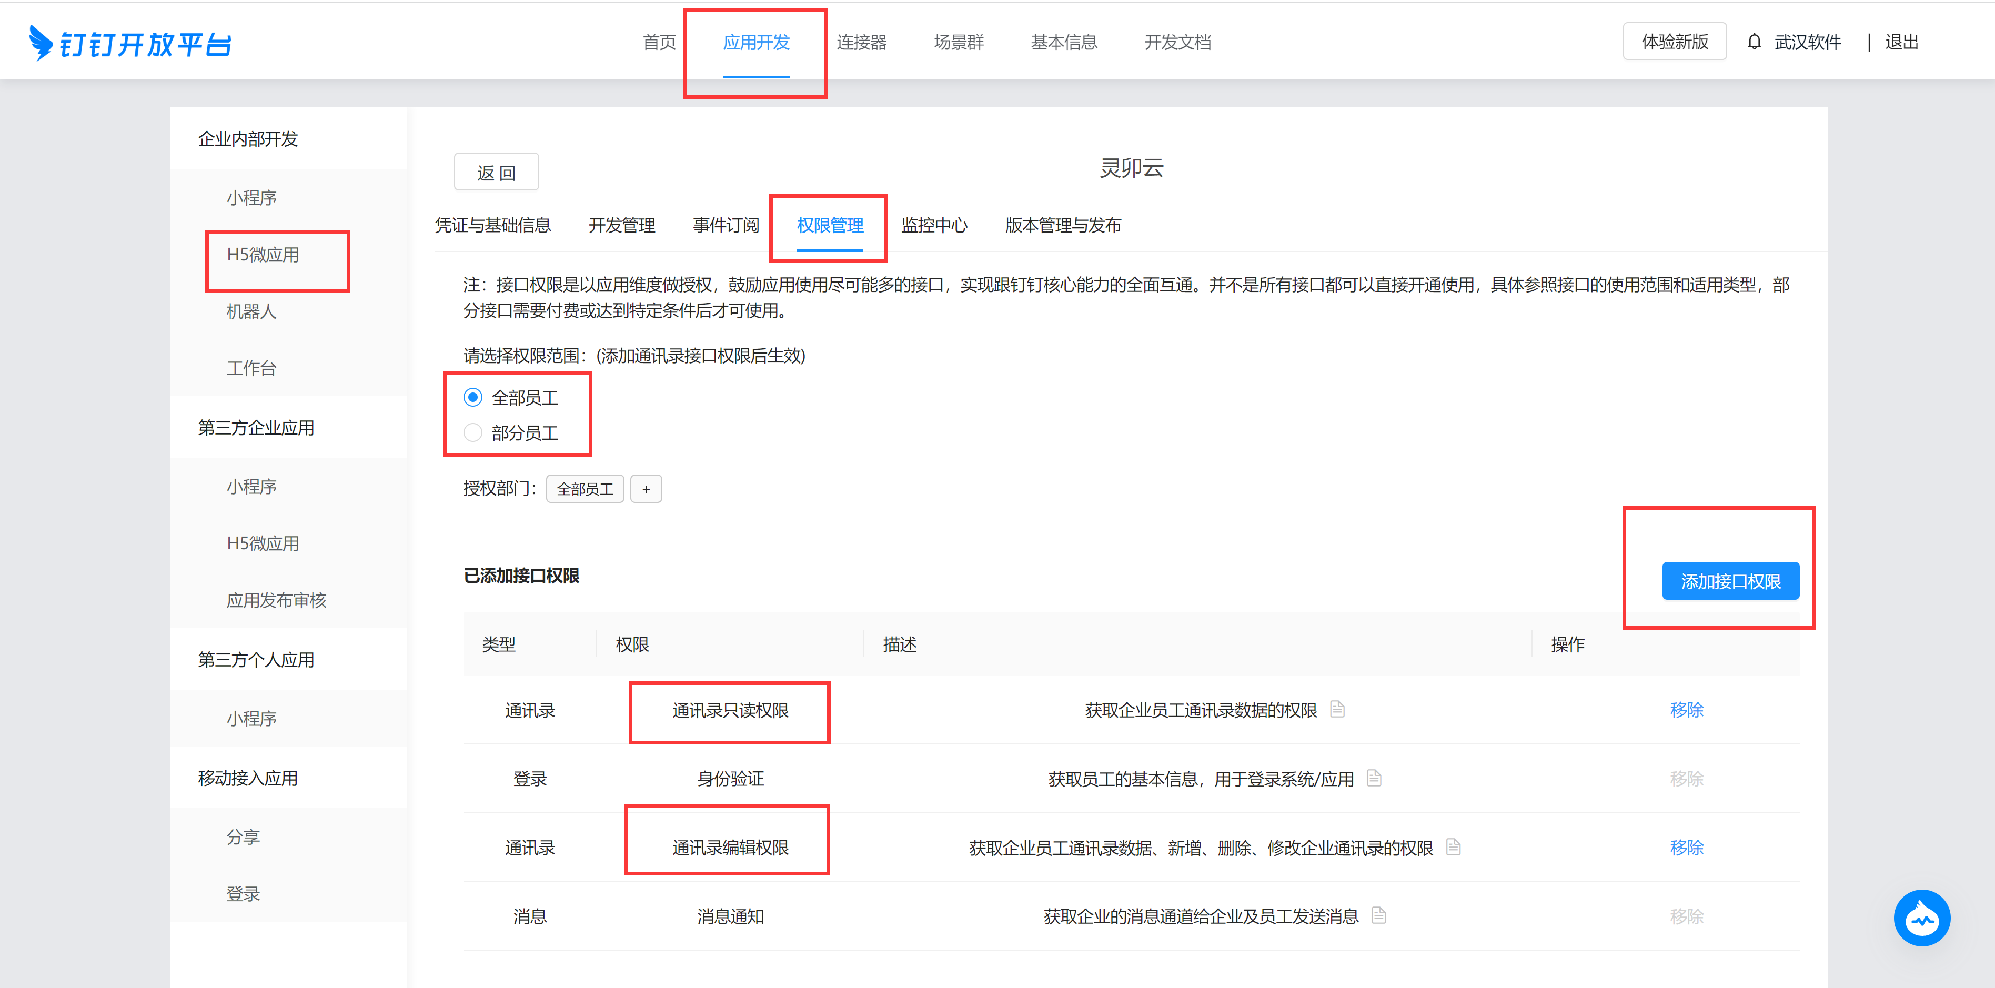The height and width of the screenshot is (988, 1995).
Task: Click the 体验新版 button
Action: [1675, 42]
